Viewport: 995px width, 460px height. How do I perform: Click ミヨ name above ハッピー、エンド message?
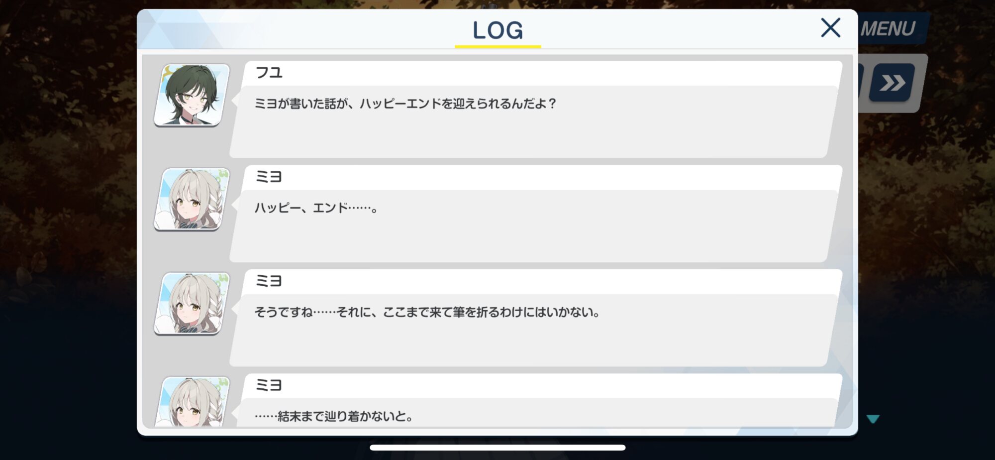[x=269, y=177]
